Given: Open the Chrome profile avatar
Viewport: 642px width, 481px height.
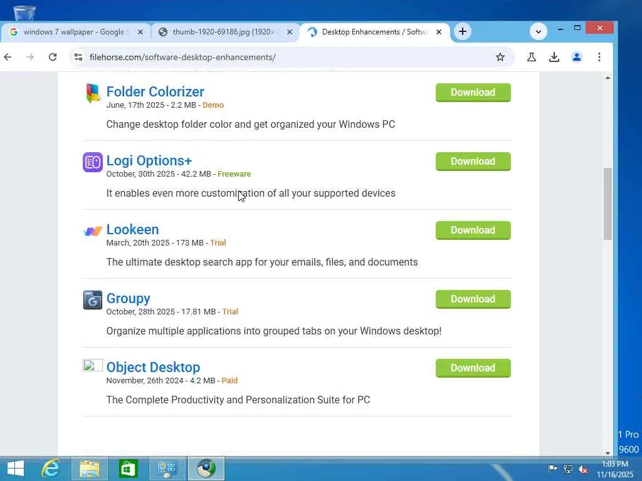Looking at the screenshot, I should point(577,57).
